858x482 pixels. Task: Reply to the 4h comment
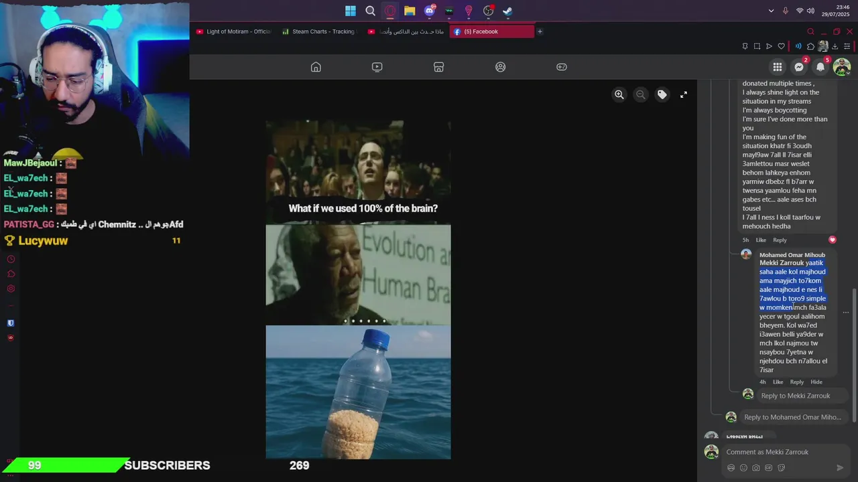tap(796, 382)
